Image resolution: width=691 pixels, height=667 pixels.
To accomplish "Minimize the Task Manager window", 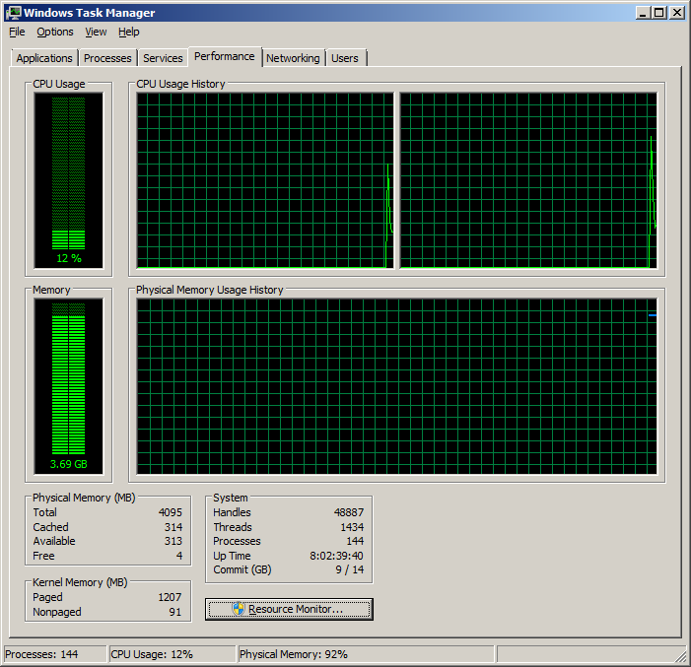I will (x=643, y=13).
